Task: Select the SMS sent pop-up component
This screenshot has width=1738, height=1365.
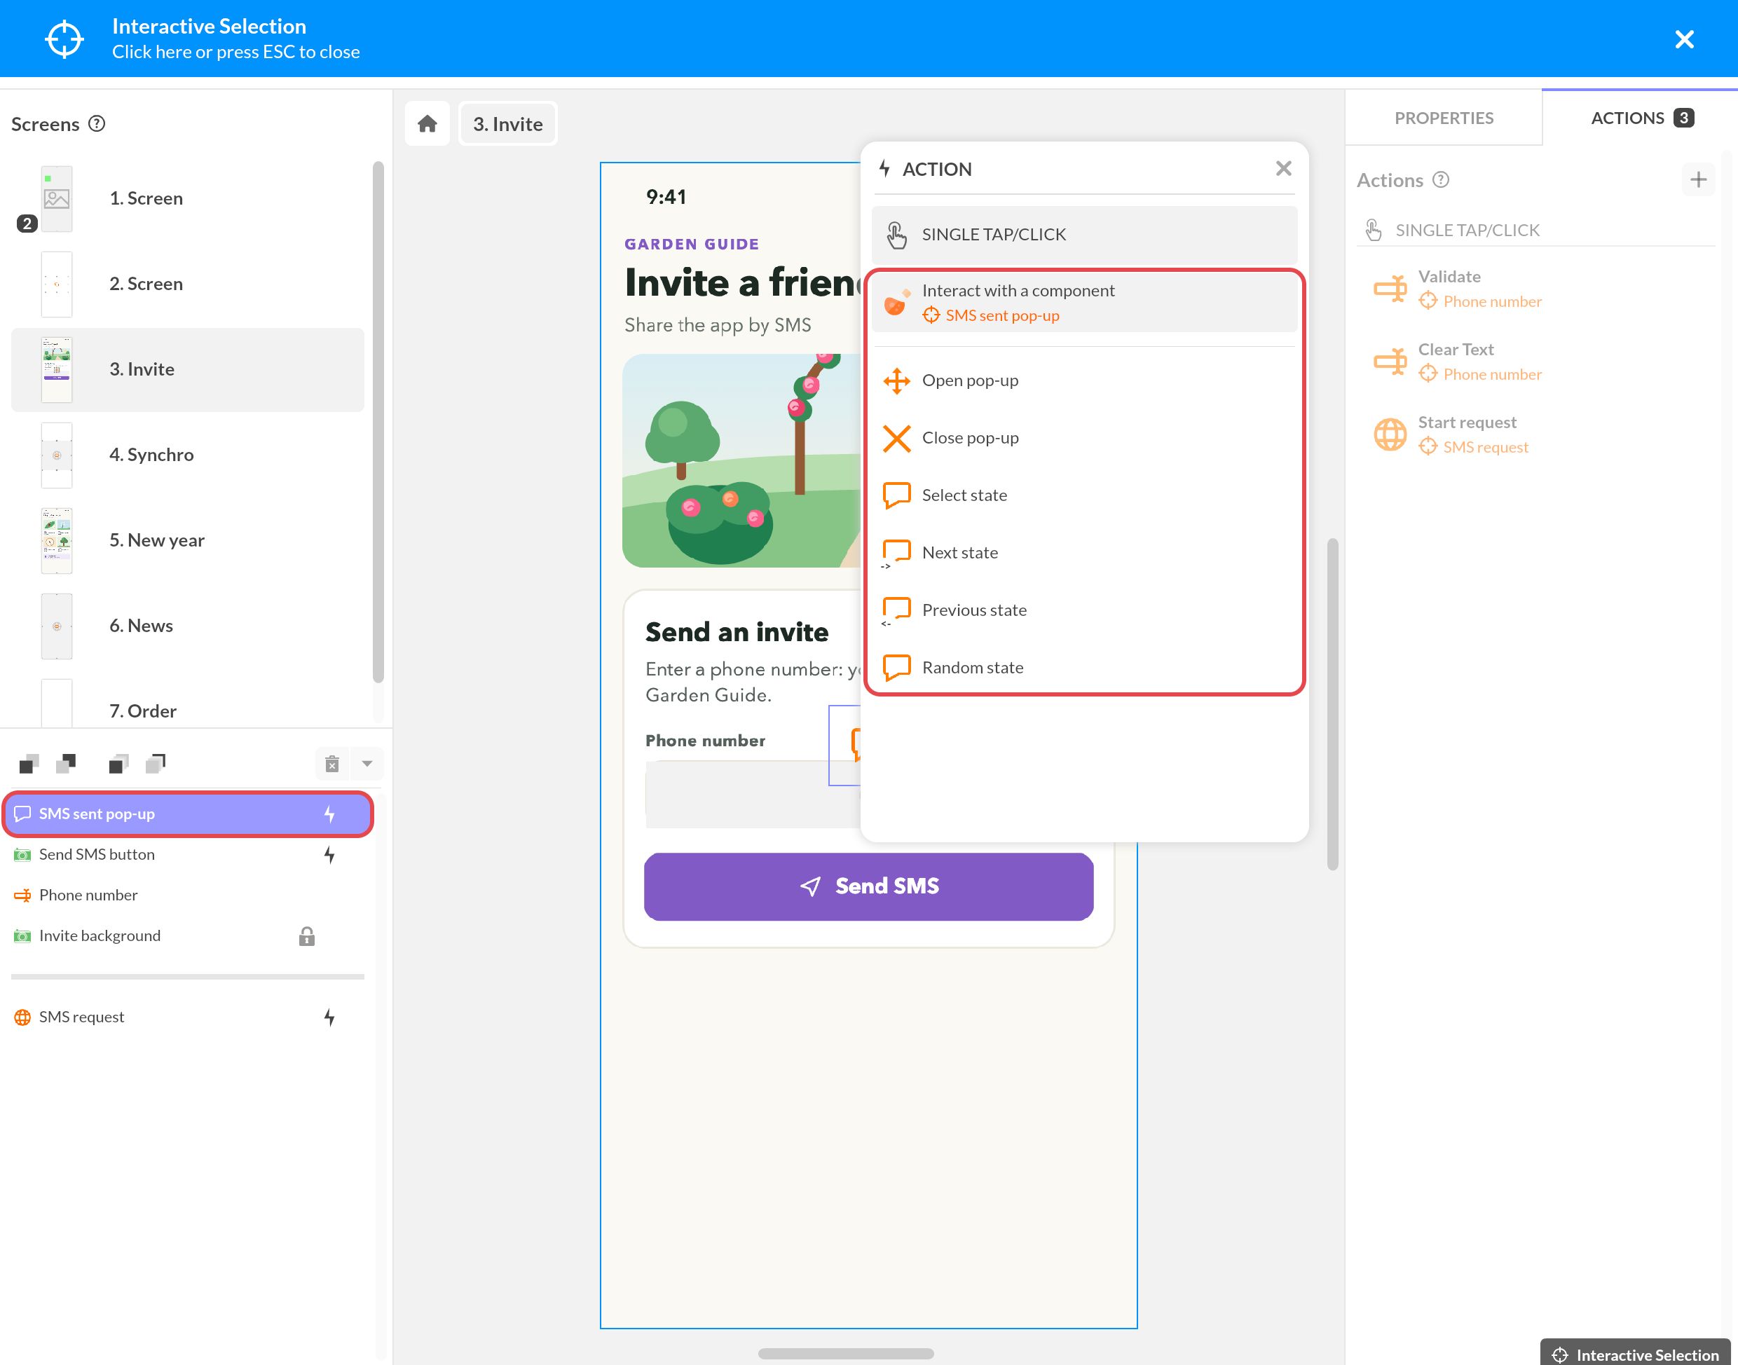Action: click(x=188, y=814)
